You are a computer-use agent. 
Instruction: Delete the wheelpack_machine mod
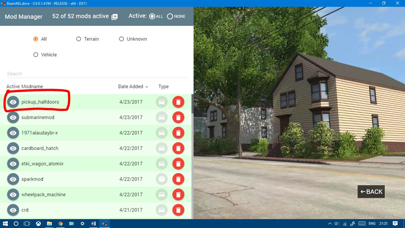178,195
